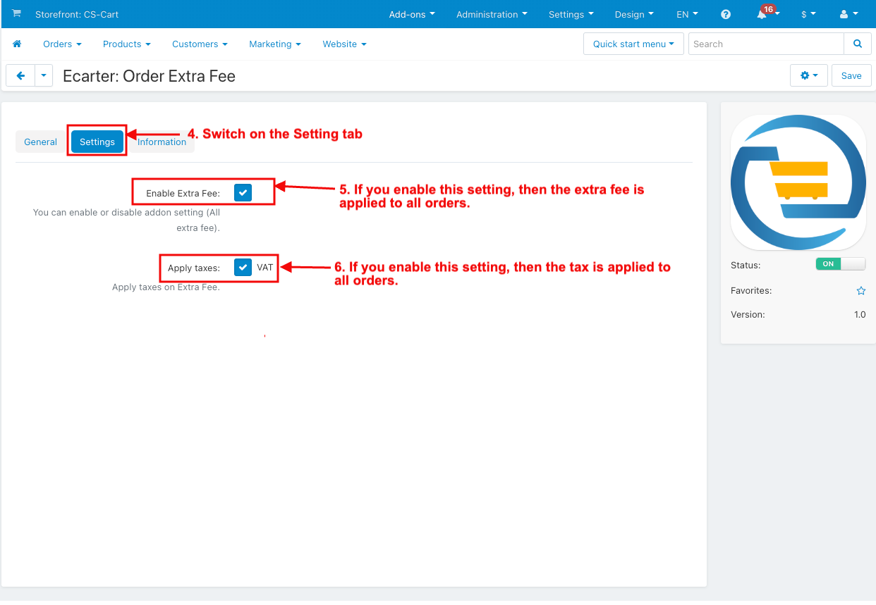Open the Design dropdown menu
Screen dimensions: 876x605
coord(634,14)
